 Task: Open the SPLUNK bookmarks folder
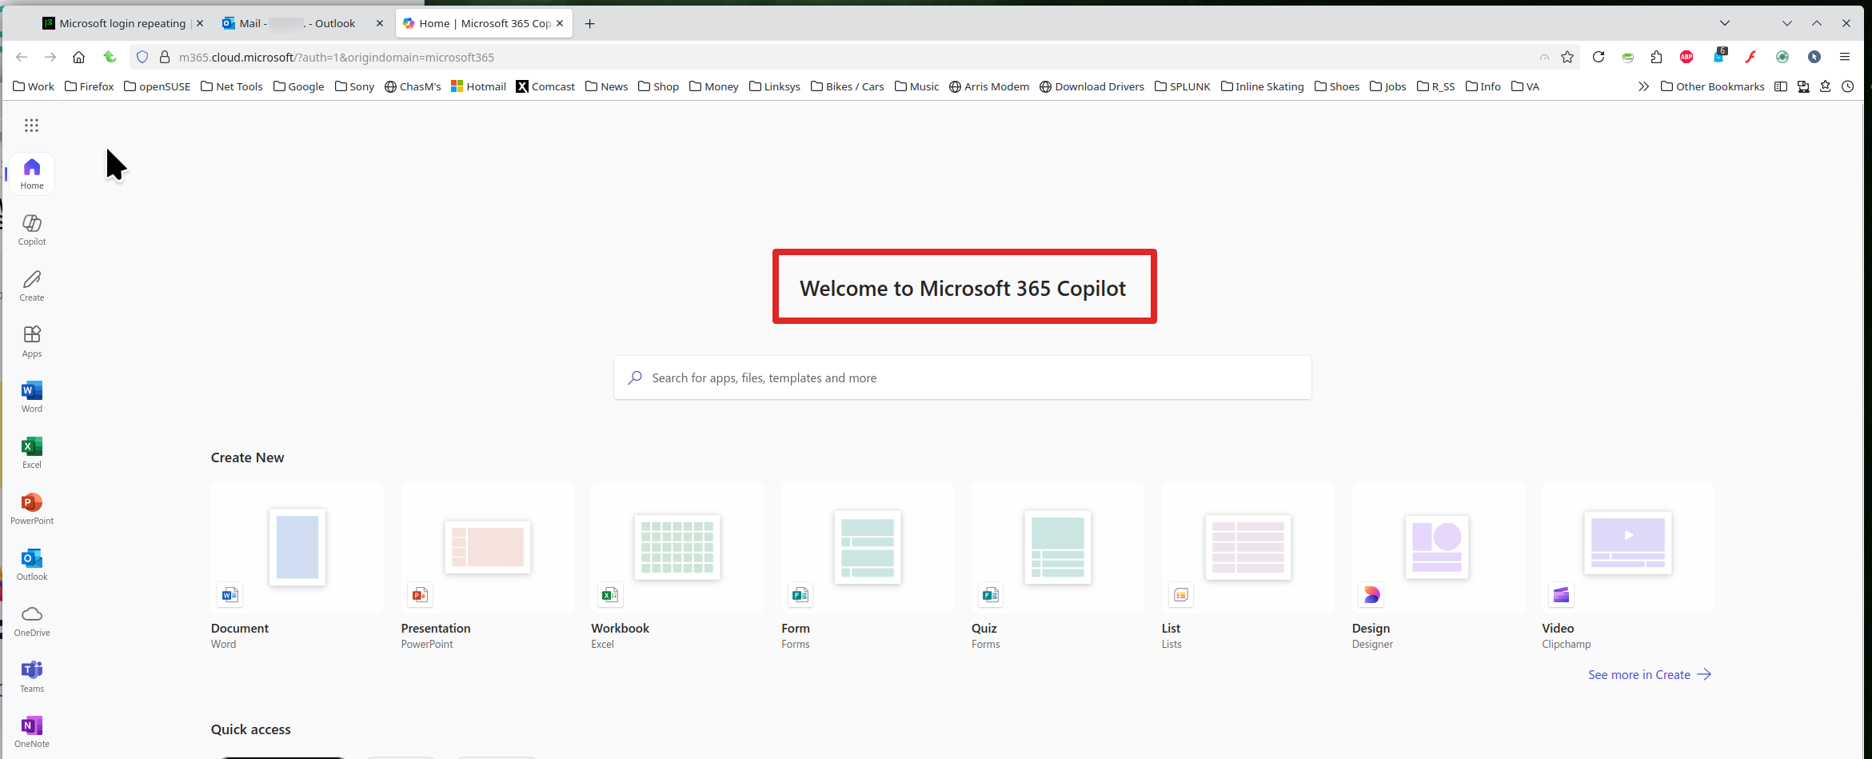(x=1182, y=86)
